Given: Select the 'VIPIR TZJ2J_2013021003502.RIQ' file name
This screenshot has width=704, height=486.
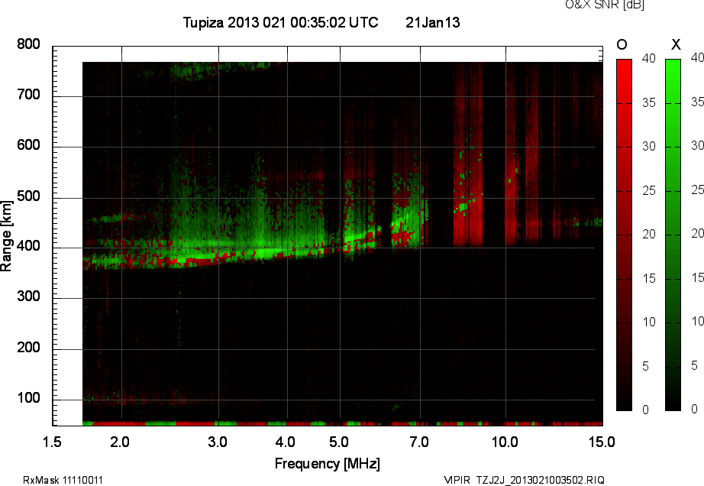Looking at the screenshot, I should click(524, 480).
